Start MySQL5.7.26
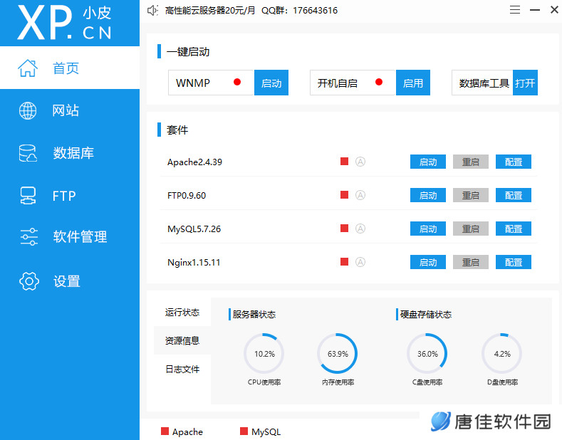This screenshot has width=562, height=440. (x=428, y=229)
